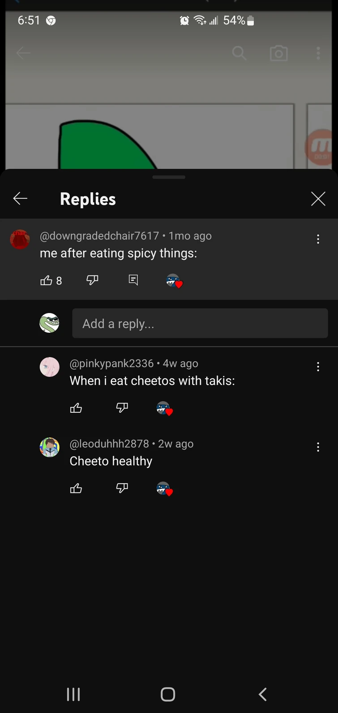View @pinkypank2336's avatar
338x713 pixels.
[49, 366]
